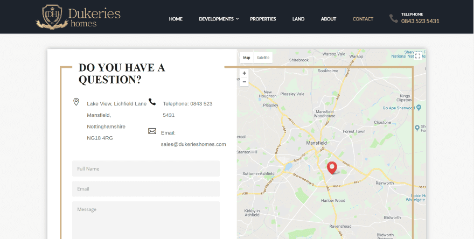This screenshot has width=474, height=239.
Task: Expand the Developments dropdown menu
Action: pos(219,19)
